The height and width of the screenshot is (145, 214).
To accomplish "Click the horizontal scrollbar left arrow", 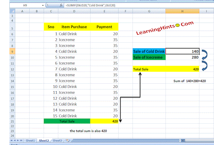I will (183, 140).
